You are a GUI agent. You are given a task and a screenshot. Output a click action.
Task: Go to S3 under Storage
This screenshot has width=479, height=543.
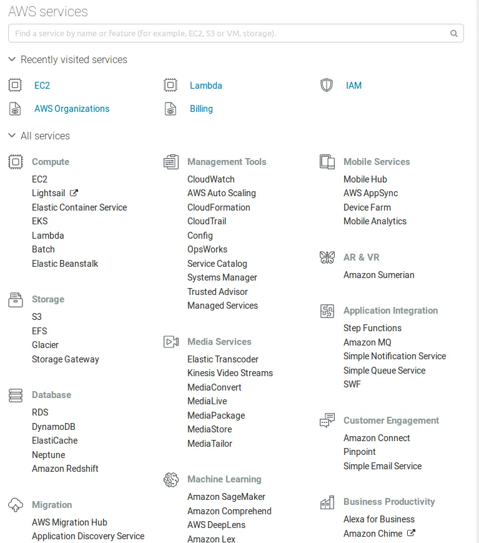coord(37,317)
